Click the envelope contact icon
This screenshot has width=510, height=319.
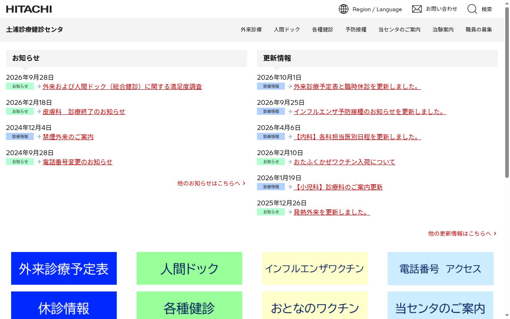pos(417,9)
